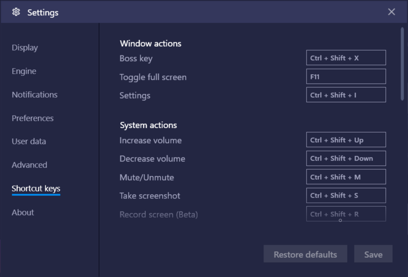The image size is (408, 277).
Task: Select the Shortcut keys tab
Action: (x=36, y=188)
